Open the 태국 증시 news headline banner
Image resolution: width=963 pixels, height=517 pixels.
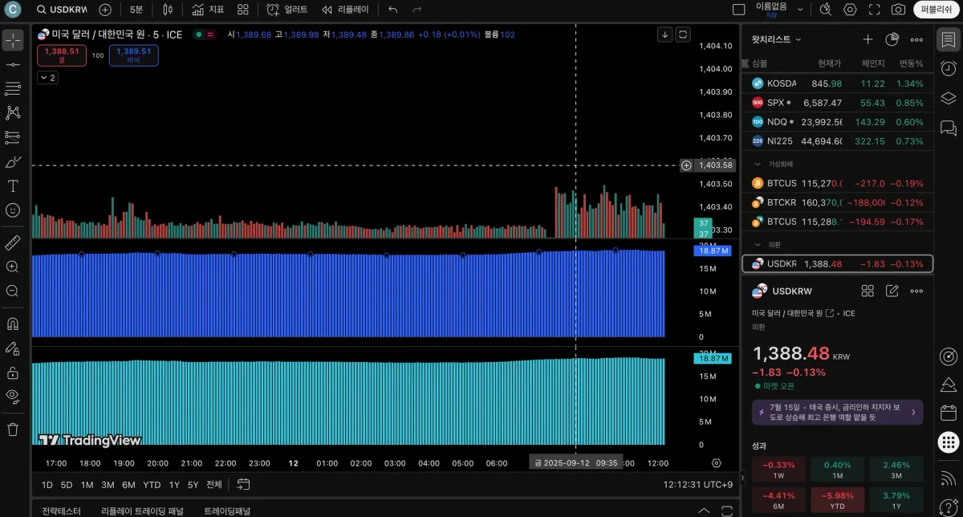[838, 412]
